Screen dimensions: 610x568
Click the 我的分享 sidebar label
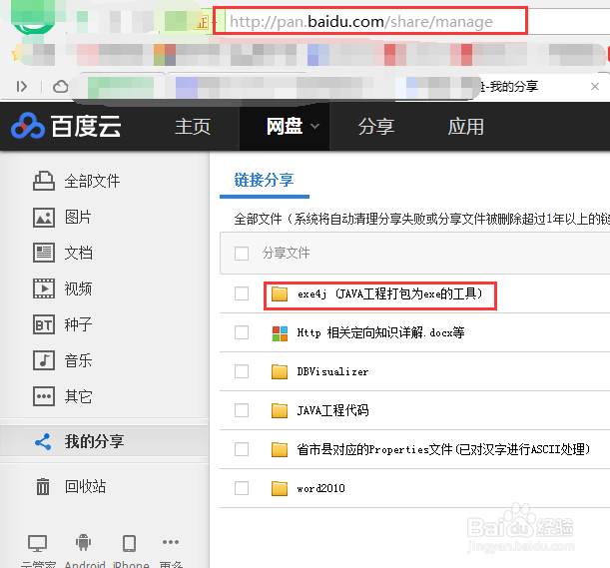click(95, 441)
